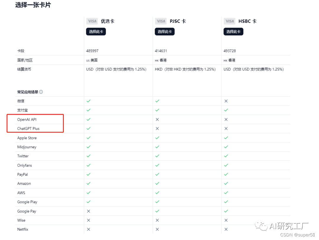Click the VISA icon beside HSBC 卡
The width and height of the screenshot is (319, 240).
230,21
